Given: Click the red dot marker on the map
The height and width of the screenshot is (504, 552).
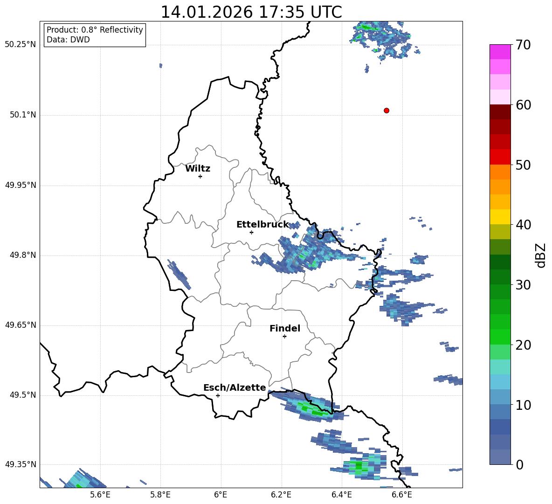Looking at the screenshot, I should [x=386, y=110].
